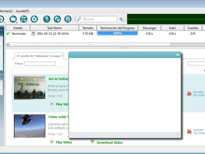The image size is (205, 154).
Task: Click the flv file icon in task row
Action: coord(33,34)
